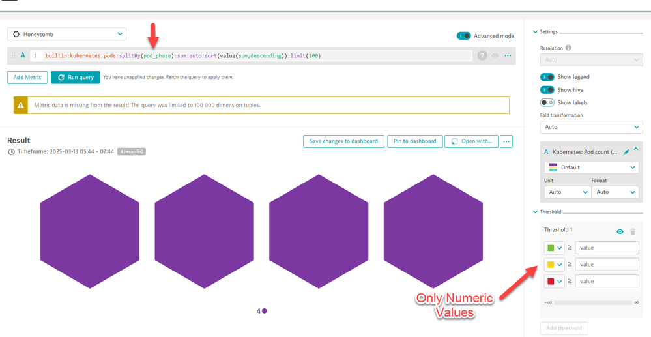The height and width of the screenshot is (337, 651).
Task: Click the yellow warning triangle icon
Action: coord(22,105)
